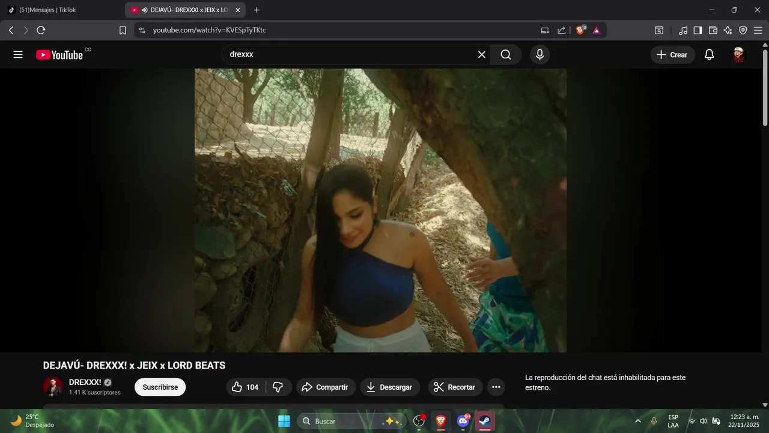Click the share page icon in address bar
769x433 pixels.
pos(562,30)
